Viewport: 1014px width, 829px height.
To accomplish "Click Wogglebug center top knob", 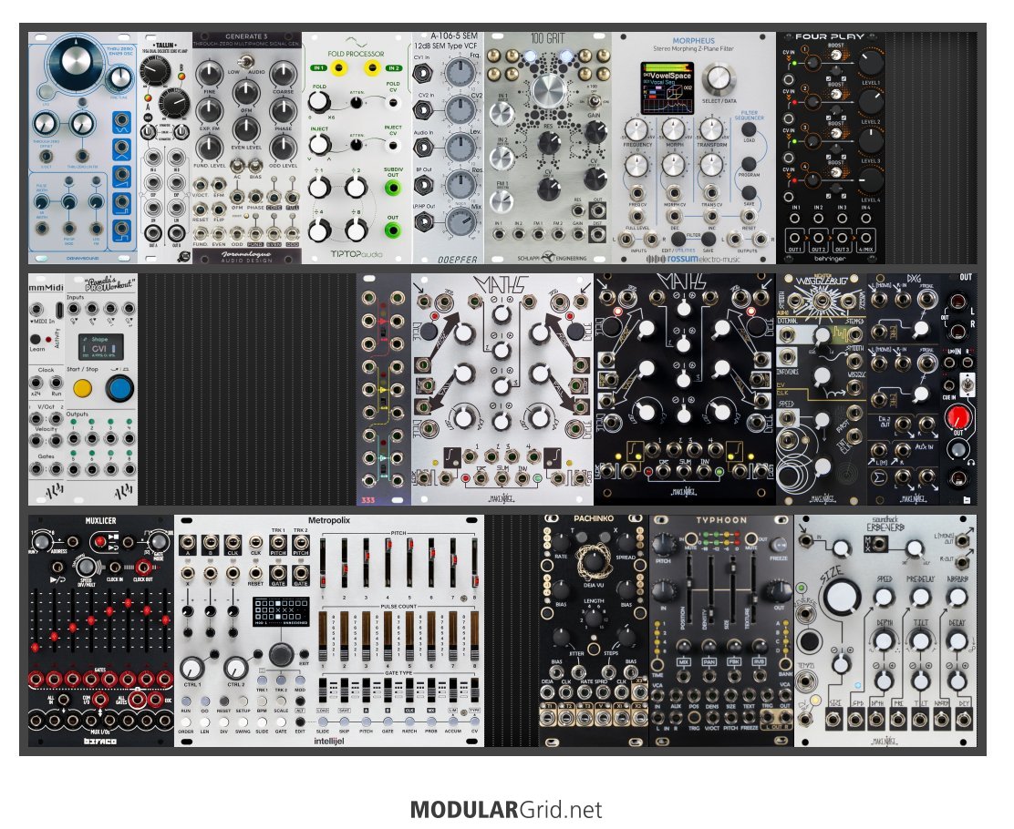I will click(x=822, y=336).
